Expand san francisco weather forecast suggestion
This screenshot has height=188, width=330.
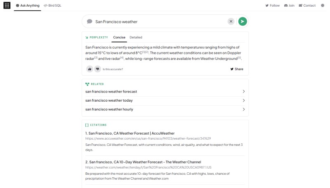(x=165, y=91)
